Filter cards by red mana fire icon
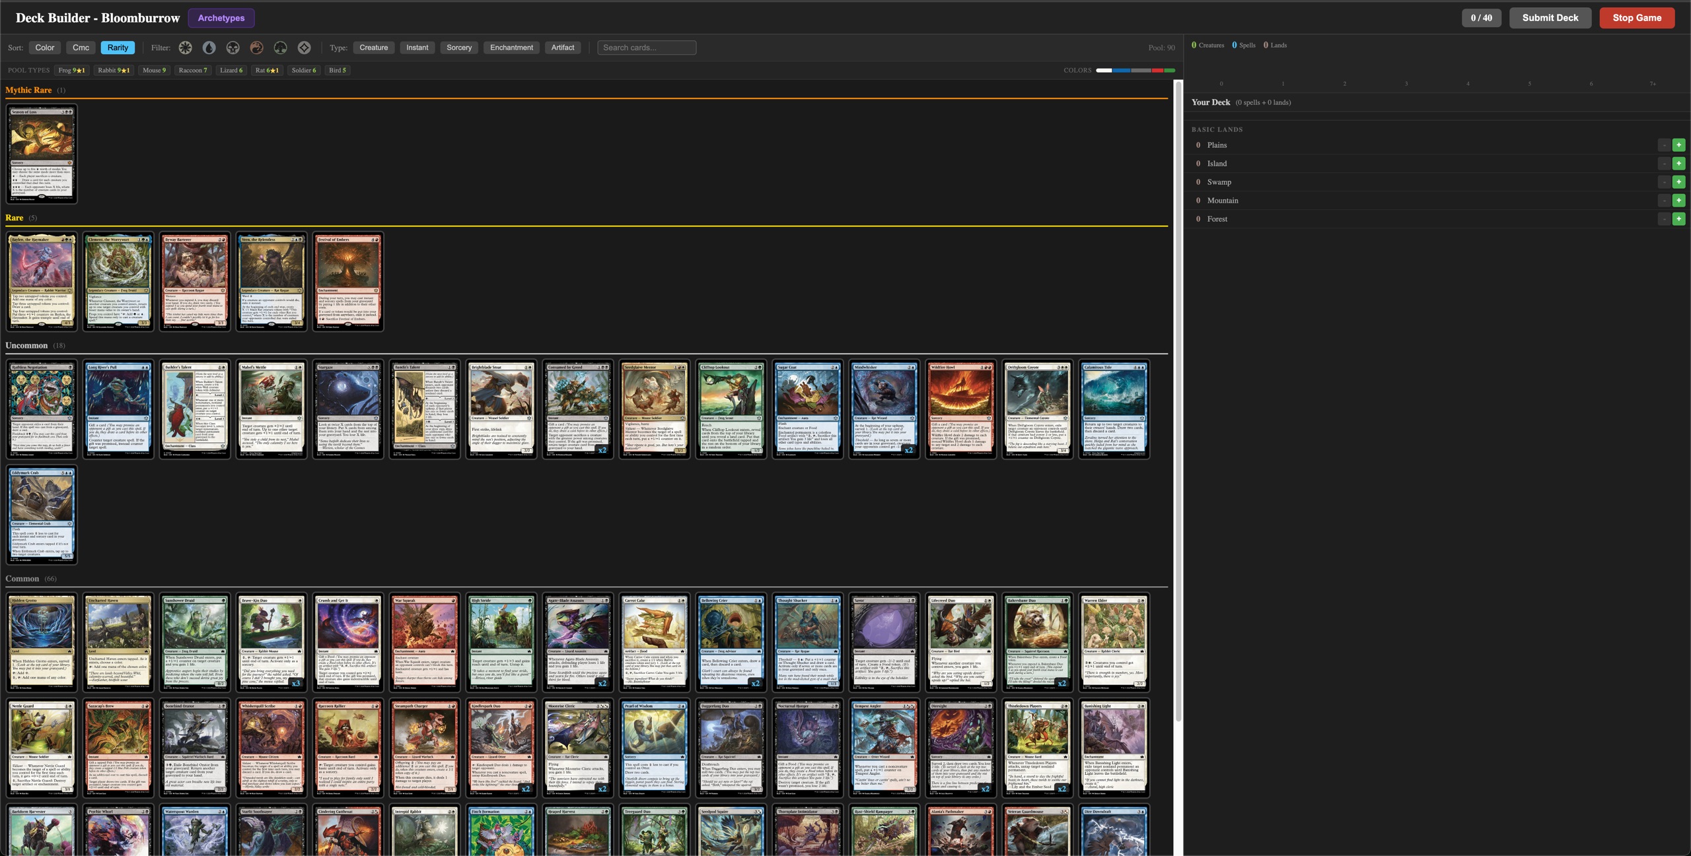The width and height of the screenshot is (1691, 856). (257, 48)
